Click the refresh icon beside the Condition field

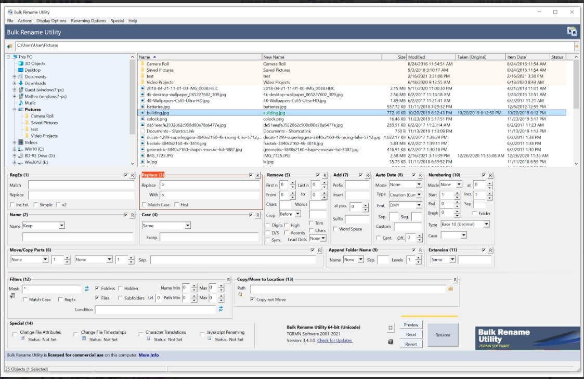(220, 309)
